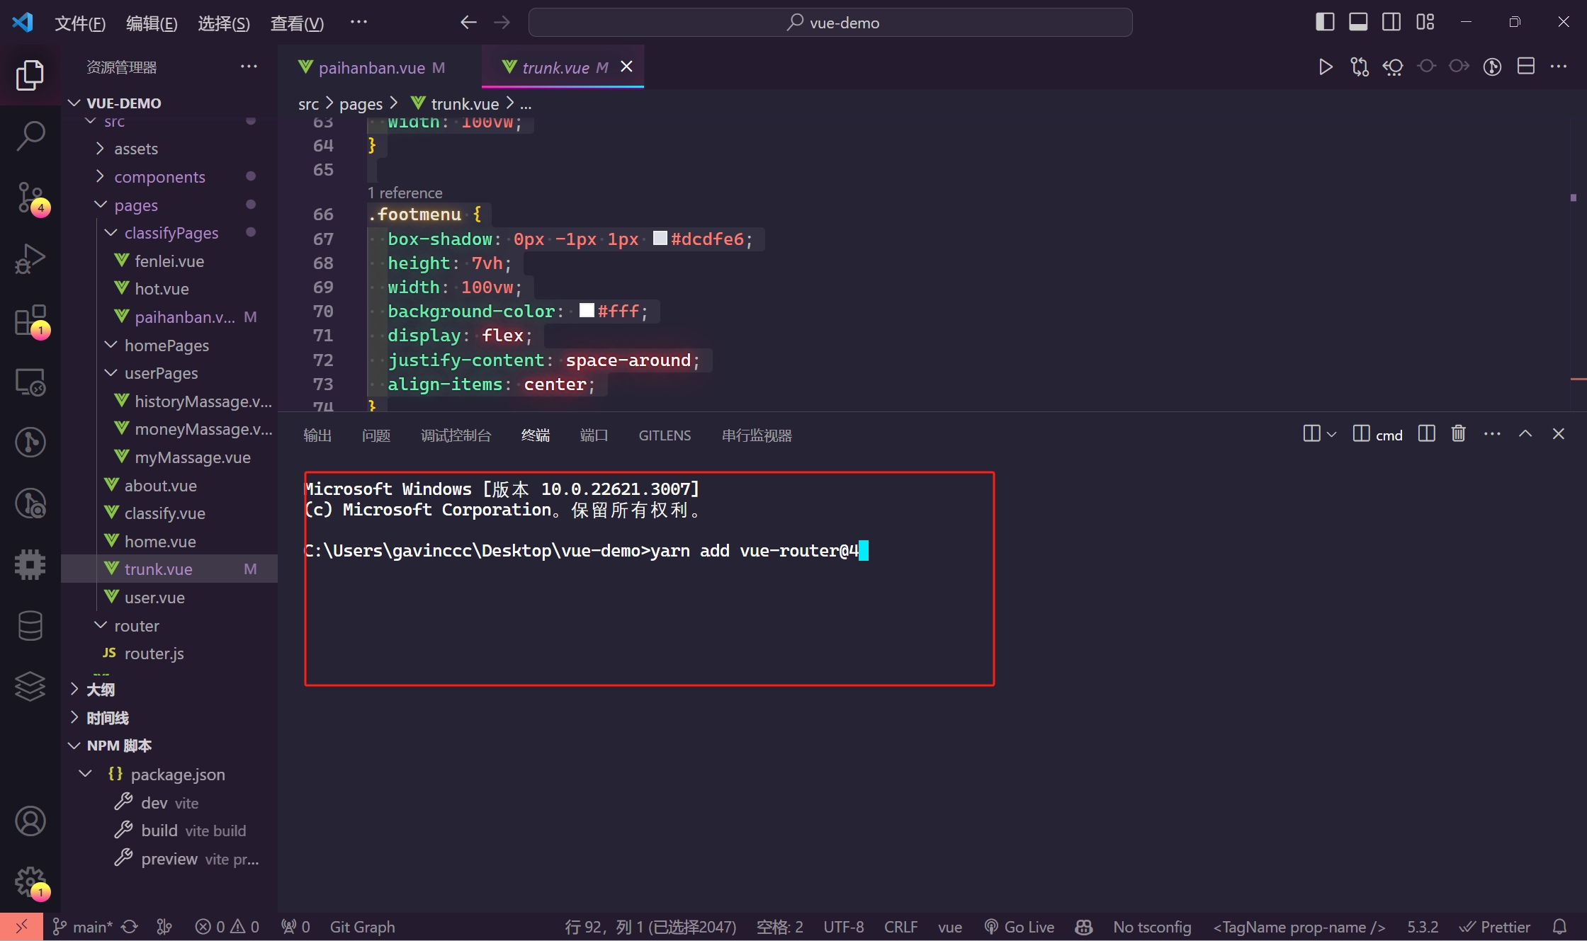Screen dimensions: 1587x941
Task: Collapse the VUE-DEMO root folder
Action: pos(170,103)
